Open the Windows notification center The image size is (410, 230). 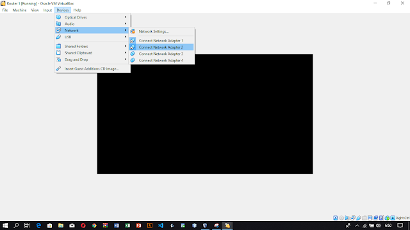400,226
